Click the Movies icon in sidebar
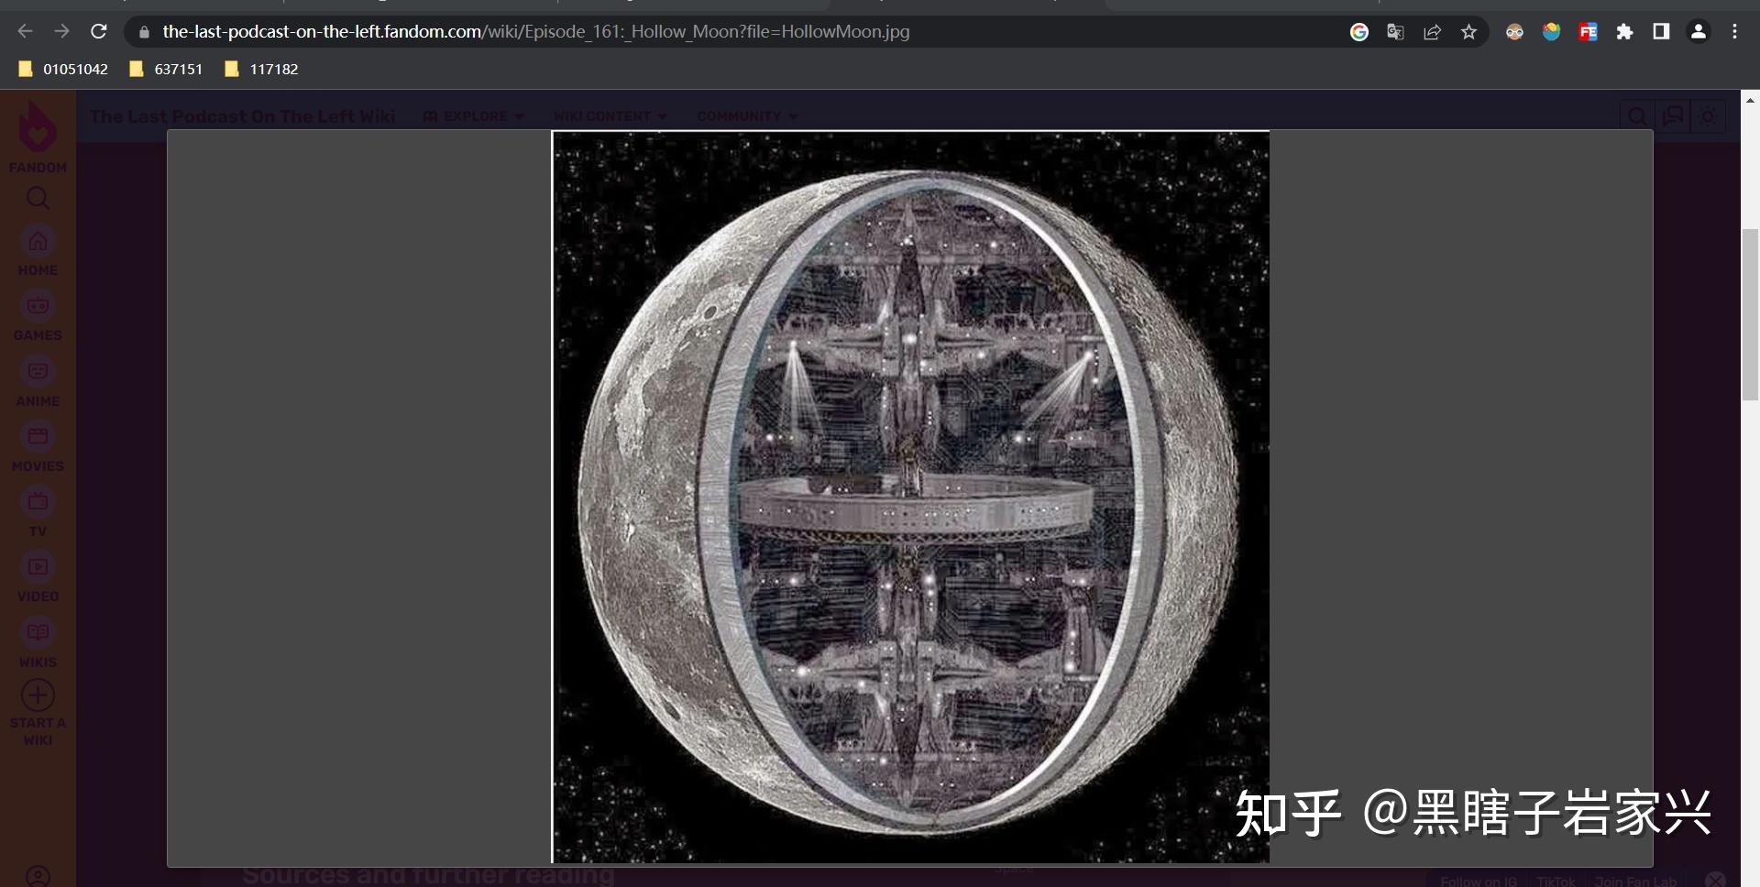 pos(38,436)
